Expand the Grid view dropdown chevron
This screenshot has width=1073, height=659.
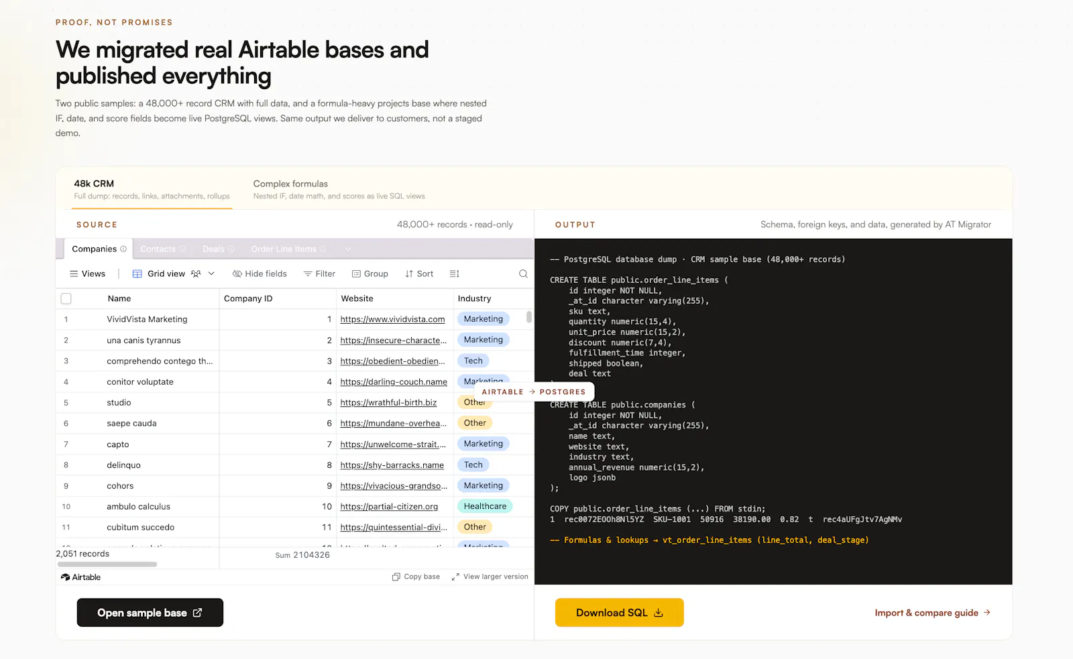[x=211, y=274]
